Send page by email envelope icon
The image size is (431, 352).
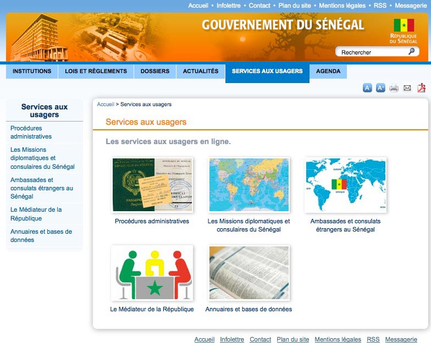(x=407, y=88)
